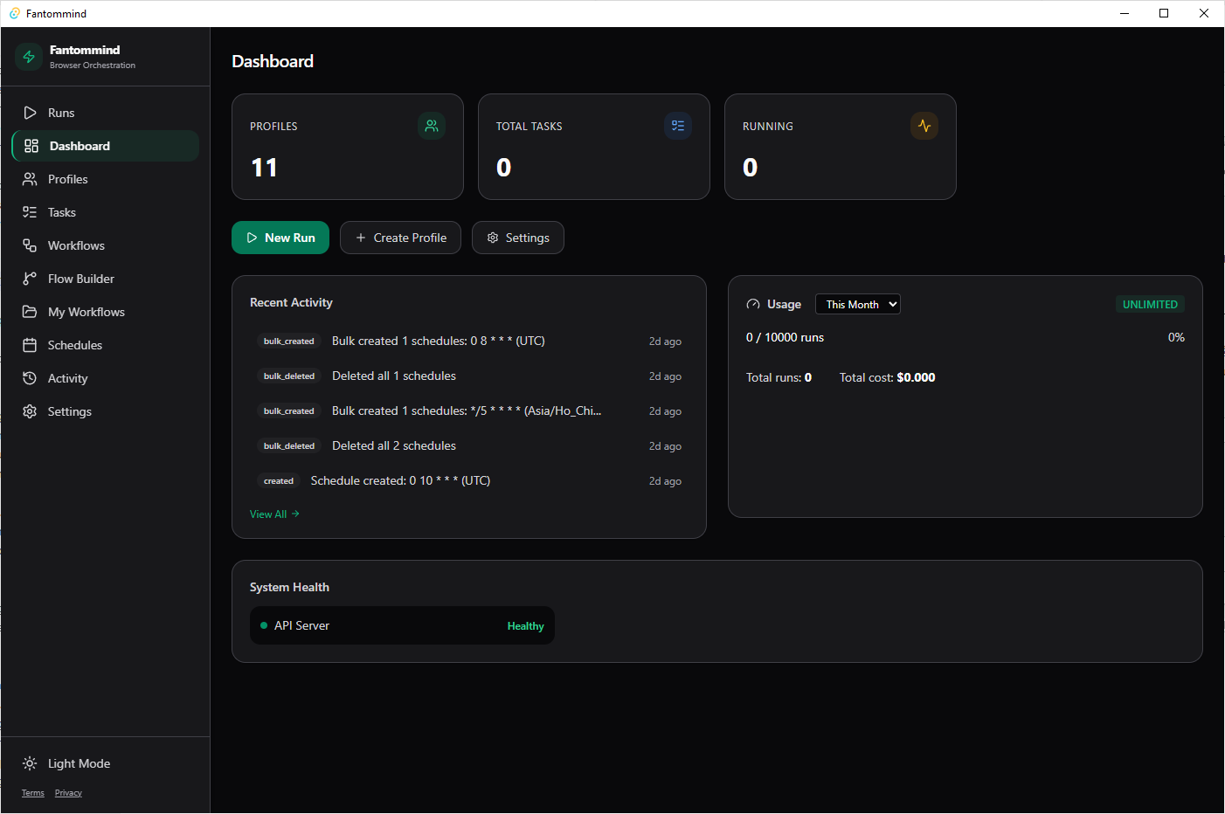Click the 'Total runs: 0' text
Image resolution: width=1225 pixels, height=814 pixels.
click(779, 377)
